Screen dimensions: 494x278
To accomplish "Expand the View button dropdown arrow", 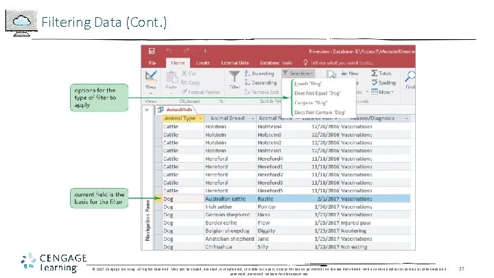I will (150, 93).
